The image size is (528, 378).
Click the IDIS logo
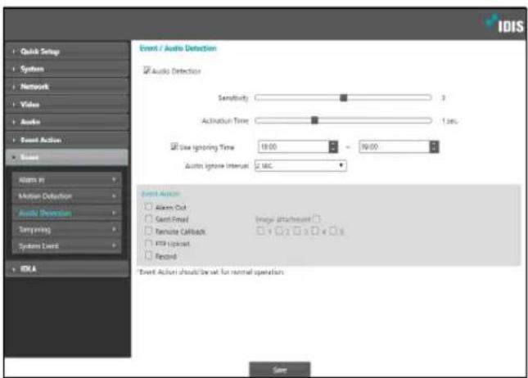[504, 25]
